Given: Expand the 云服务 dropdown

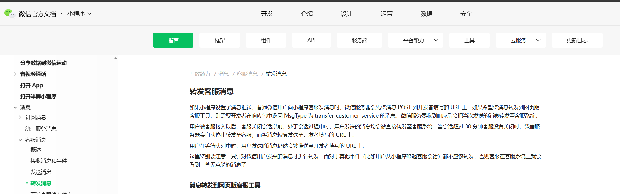Looking at the screenshot, I should pos(521,40).
